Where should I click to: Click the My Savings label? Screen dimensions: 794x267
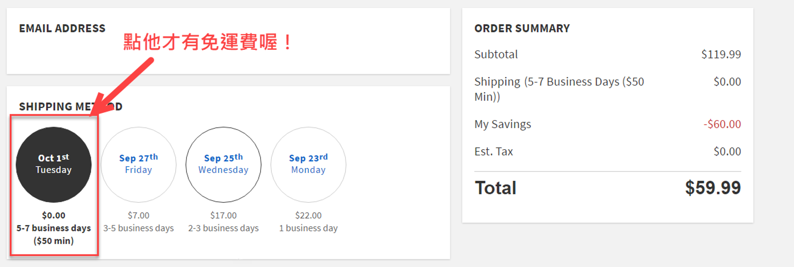click(x=502, y=124)
